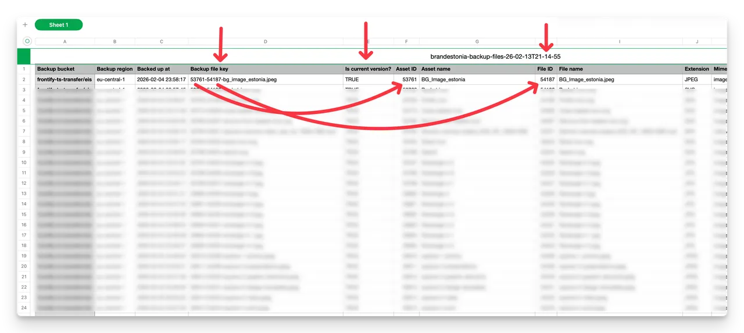
Task: Select row 22 by its row number
Action: 24,287
